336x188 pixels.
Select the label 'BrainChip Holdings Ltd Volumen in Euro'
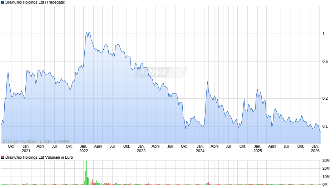pyautogui.click(x=39, y=157)
